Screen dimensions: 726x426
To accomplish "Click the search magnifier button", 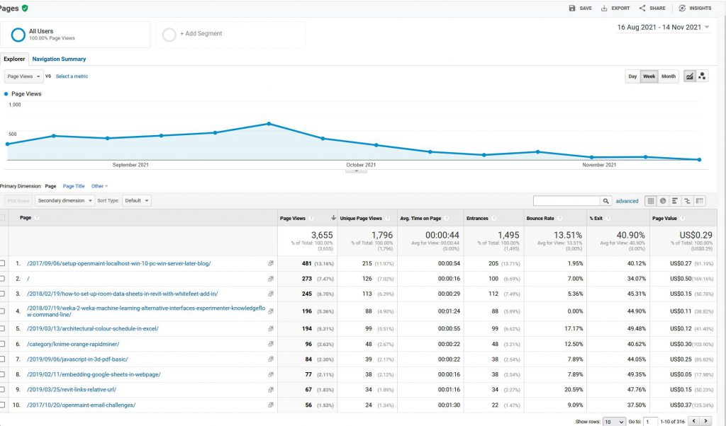I will pyautogui.click(x=605, y=201).
